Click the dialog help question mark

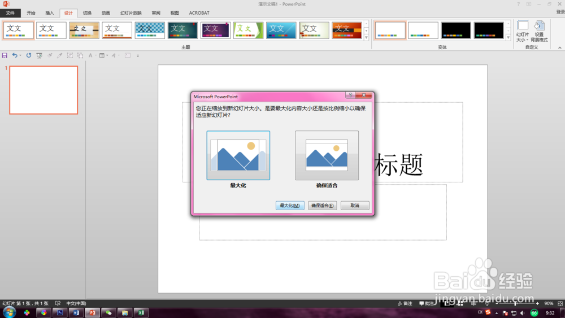[350, 95]
